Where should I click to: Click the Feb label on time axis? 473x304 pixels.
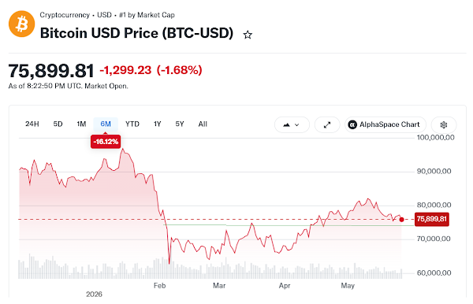(159, 286)
